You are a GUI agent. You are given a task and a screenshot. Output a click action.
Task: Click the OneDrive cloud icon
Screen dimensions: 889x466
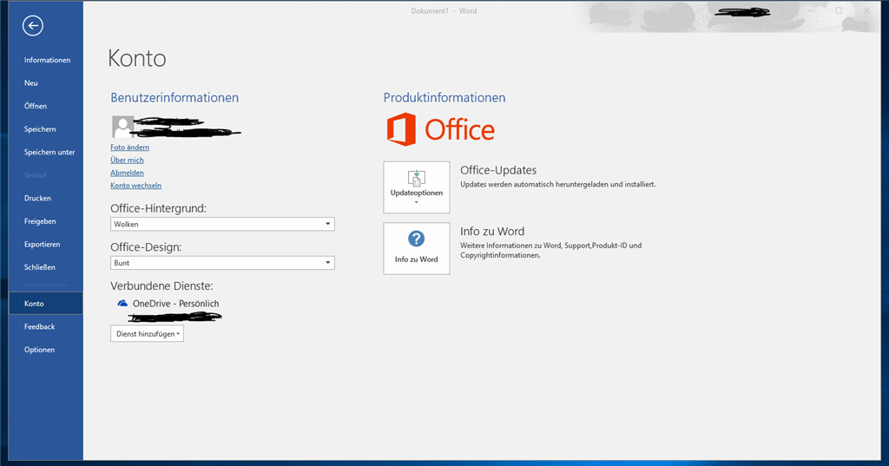tap(122, 304)
